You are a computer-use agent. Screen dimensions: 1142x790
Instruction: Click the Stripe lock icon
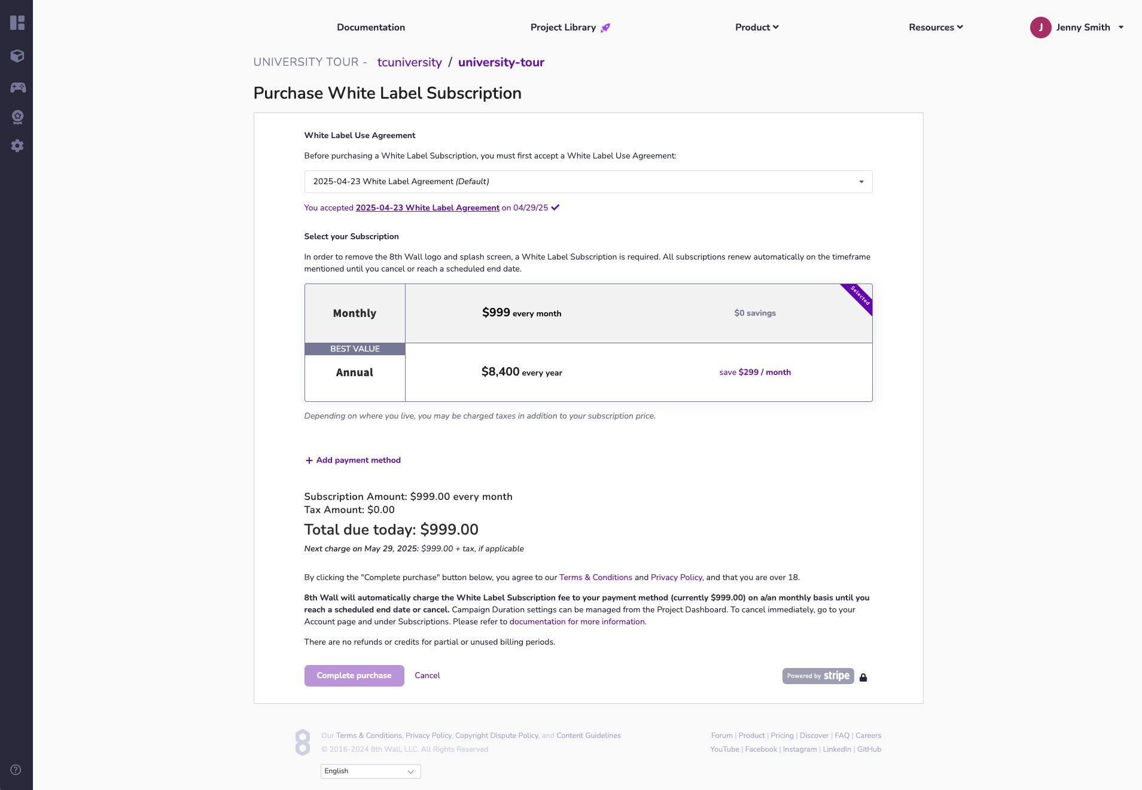click(x=863, y=678)
